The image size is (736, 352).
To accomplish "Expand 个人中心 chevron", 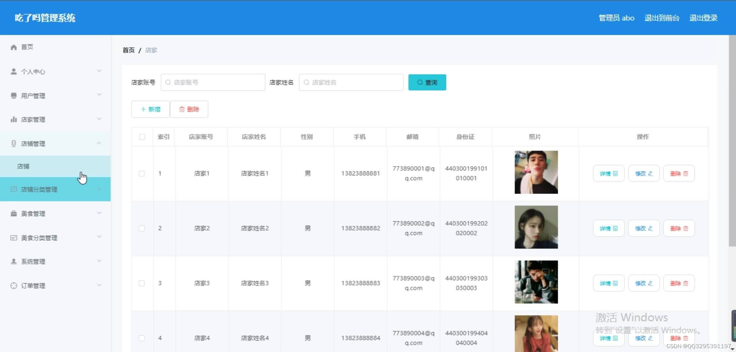I will coord(99,71).
